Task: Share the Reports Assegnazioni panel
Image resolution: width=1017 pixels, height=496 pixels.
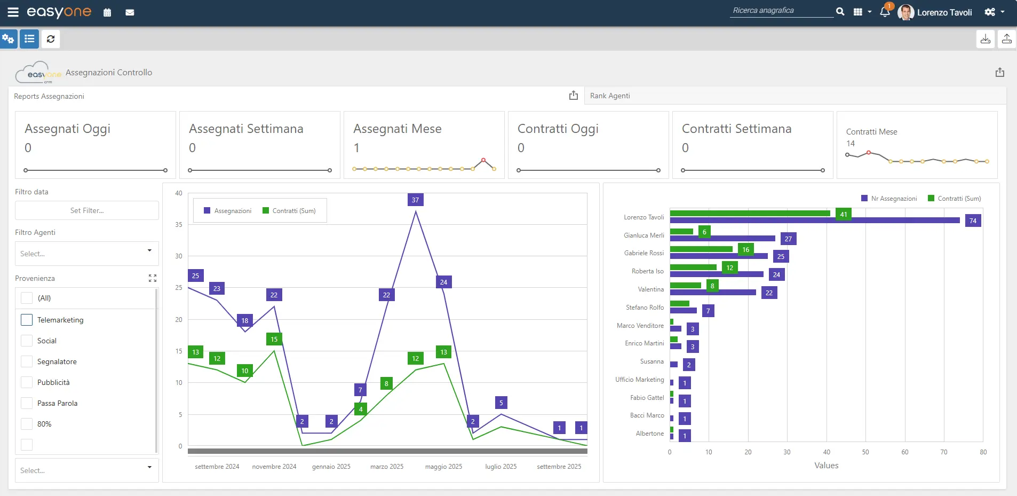Action: (x=574, y=96)
